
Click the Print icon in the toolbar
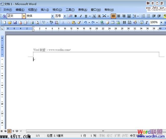point(32,22)
